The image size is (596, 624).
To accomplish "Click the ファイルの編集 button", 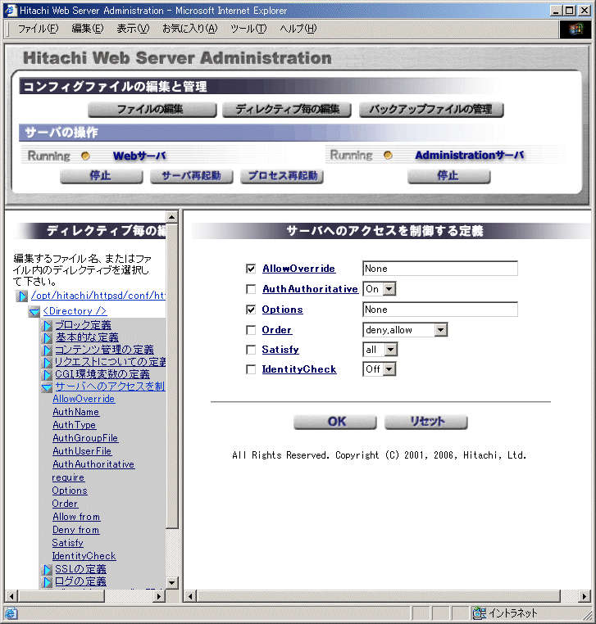I will (152, 110).
